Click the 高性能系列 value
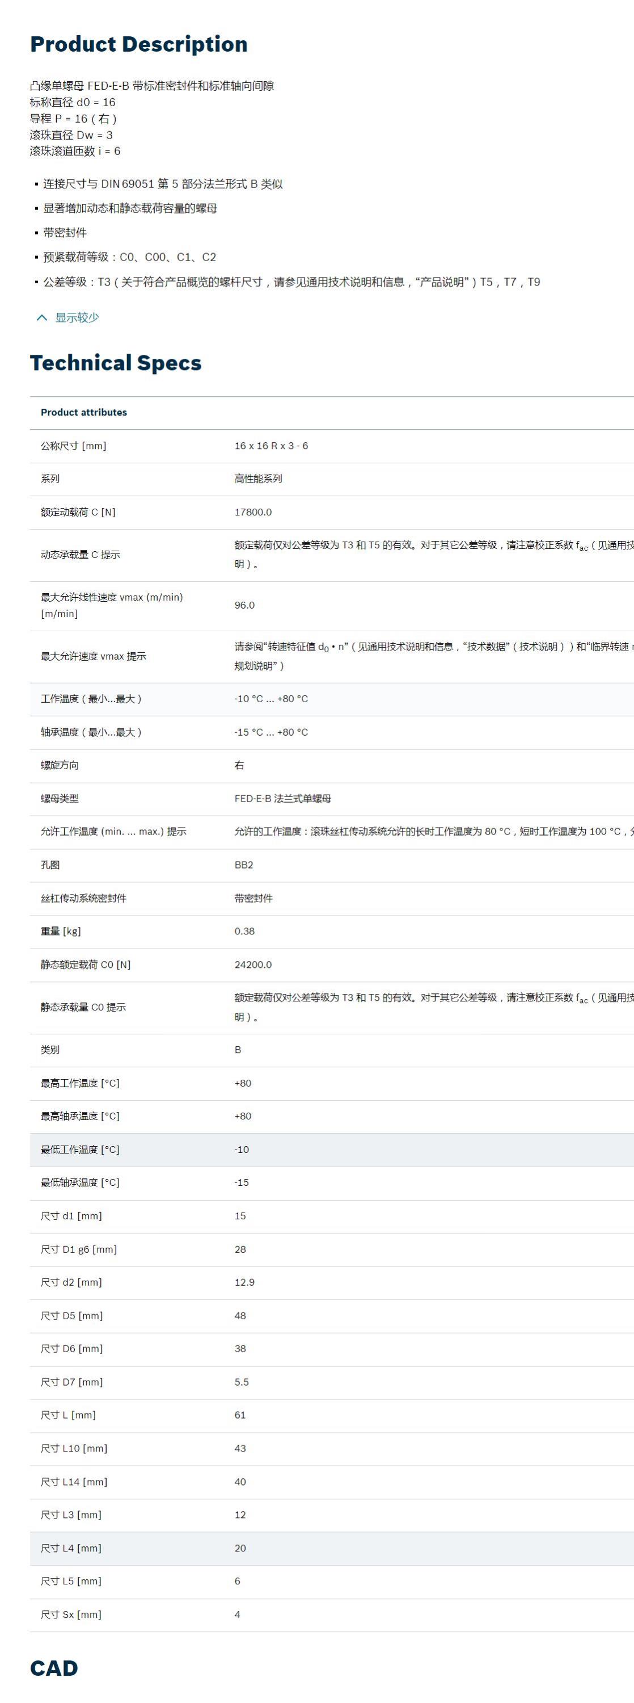The height and width of the screenshot is (1703, 634). tap(258, 478)
